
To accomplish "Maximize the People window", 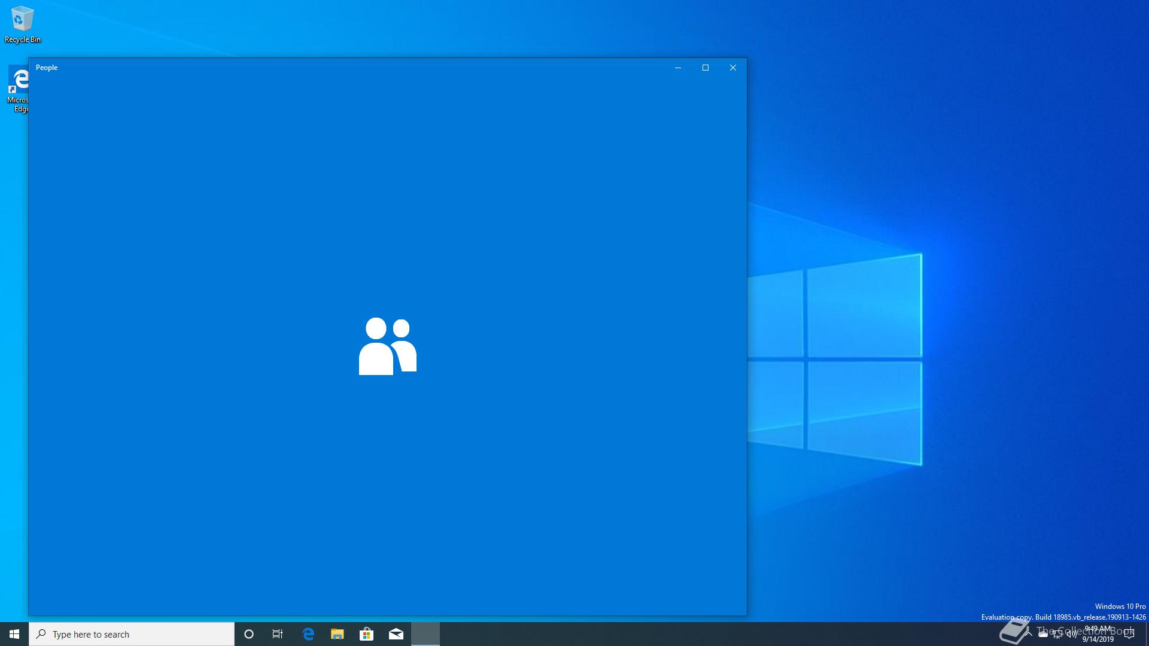I will [706, 68].
